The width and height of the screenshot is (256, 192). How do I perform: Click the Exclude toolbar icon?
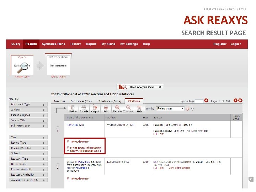pyautogui.click(x=84, y=109)
